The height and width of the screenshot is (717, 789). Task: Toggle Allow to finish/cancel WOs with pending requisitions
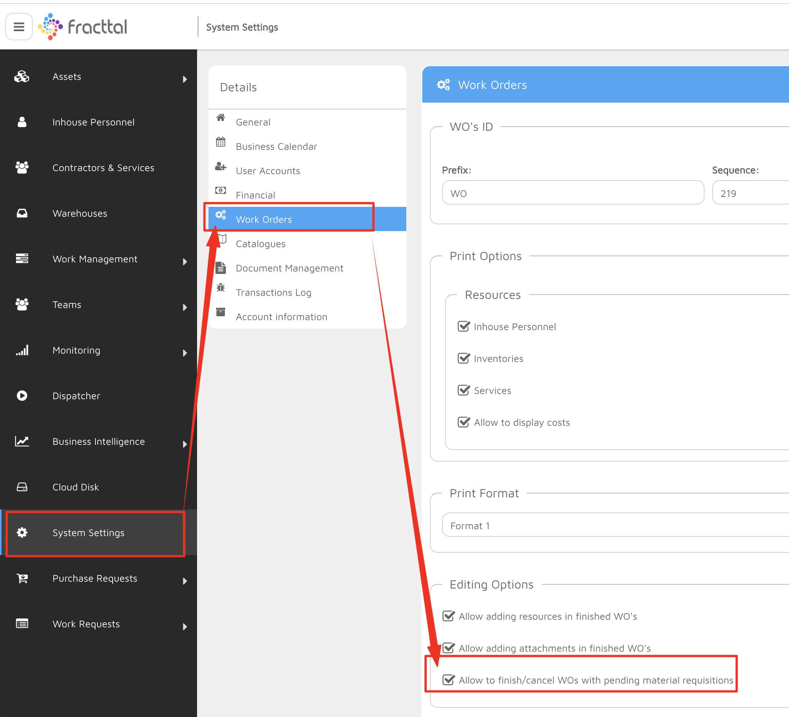click(x=449, y=680)
